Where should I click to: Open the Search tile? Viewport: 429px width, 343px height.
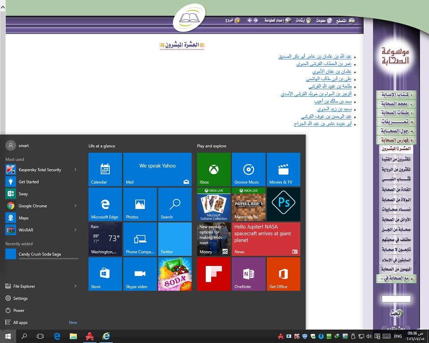175,204
